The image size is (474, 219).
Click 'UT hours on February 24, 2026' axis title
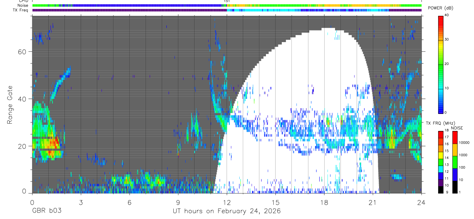click(227, 211)
